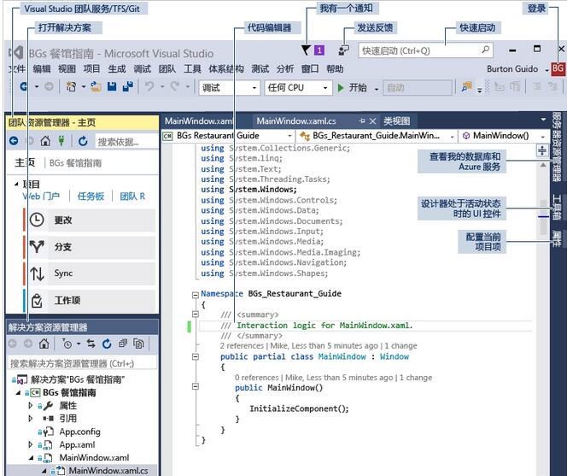This screenshot has width=567, height=476.
Task: Open the Burton Guido account dropdown
Action: [x=547, y=70]
